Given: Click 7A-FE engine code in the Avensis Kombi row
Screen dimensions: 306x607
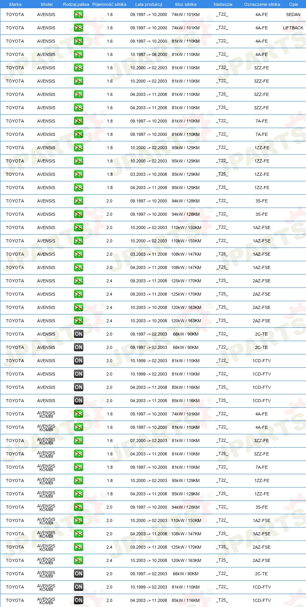Looking at the screenshot, I should pyautogui.click(x=261, y=467).
